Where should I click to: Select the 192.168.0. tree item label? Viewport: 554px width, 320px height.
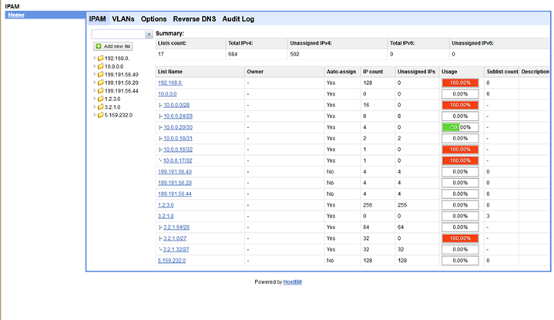point(116,59)
